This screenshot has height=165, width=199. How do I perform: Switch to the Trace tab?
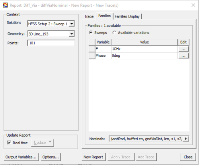pyautogui.click(x=89, y=16)
